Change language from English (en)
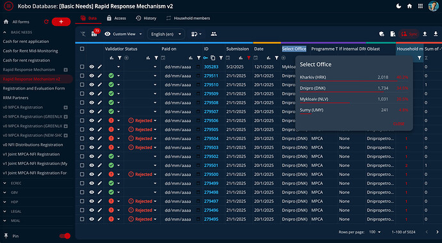 [x=166, y=34]
